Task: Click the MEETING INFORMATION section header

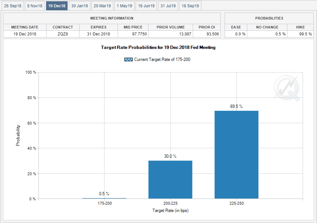Action: click(112, 18)
